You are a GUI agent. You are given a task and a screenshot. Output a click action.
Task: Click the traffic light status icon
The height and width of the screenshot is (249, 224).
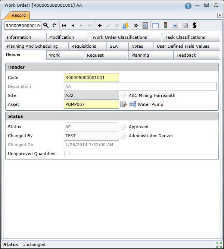click(x=165, y=25)
